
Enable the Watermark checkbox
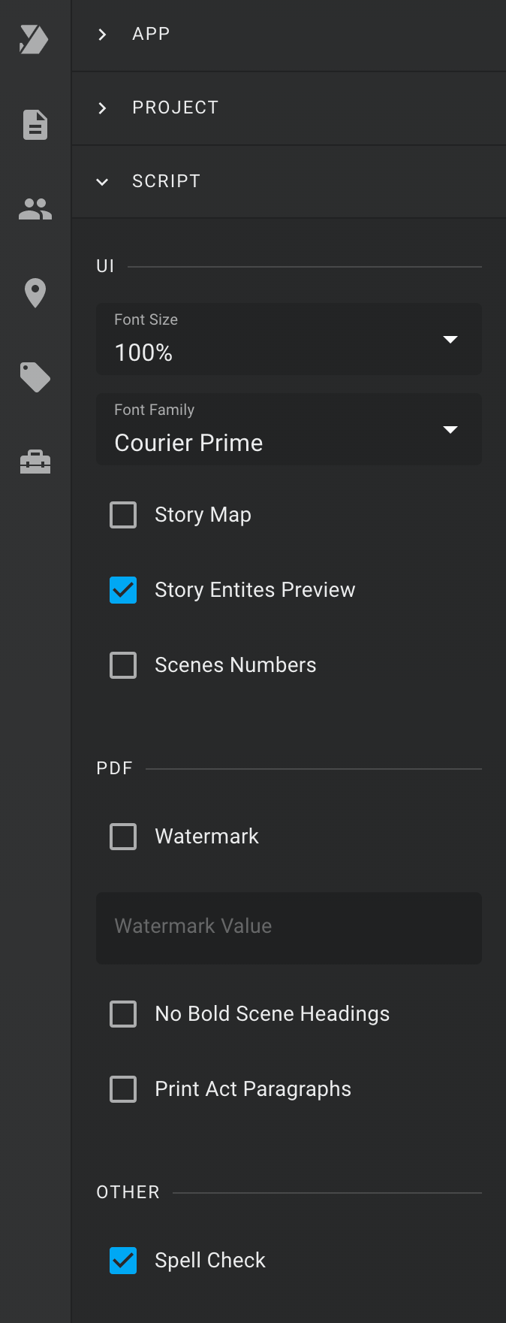(x=123, y=837)
